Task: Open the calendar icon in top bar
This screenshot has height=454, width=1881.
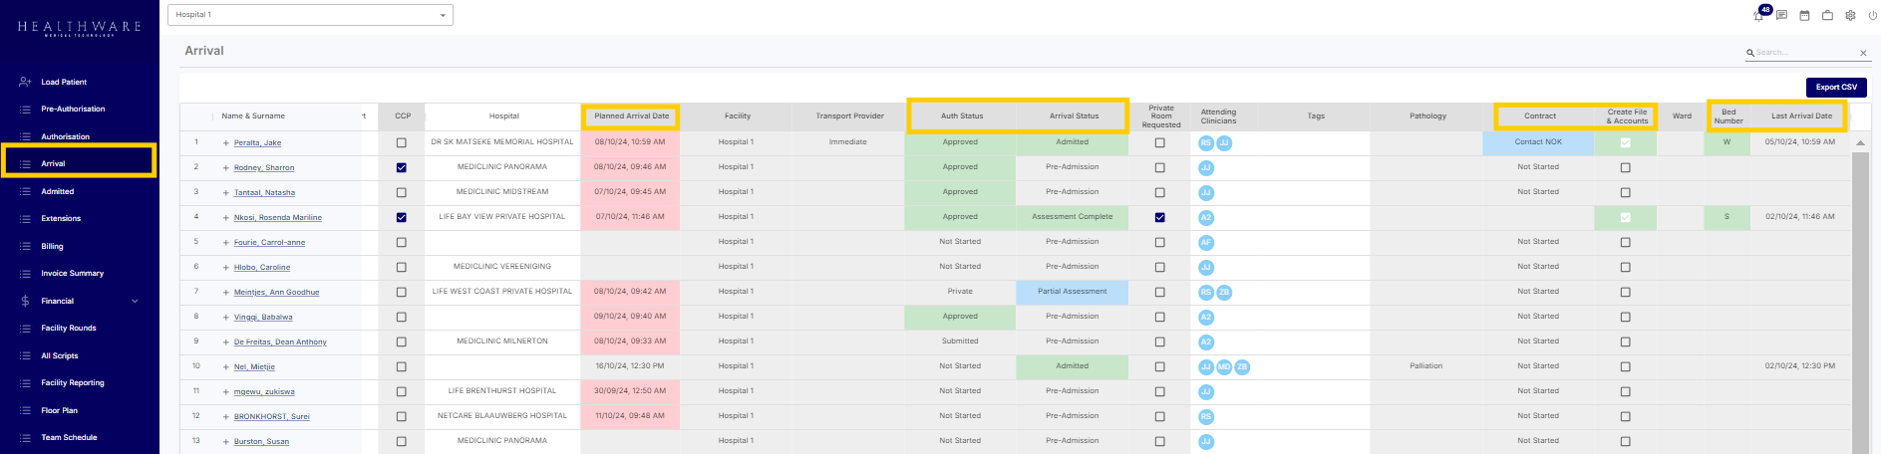Action: [1804, 15]
